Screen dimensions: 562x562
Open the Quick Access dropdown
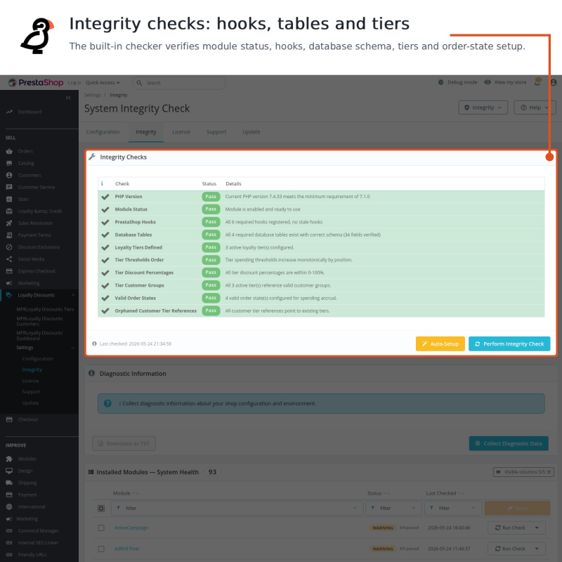103,82
